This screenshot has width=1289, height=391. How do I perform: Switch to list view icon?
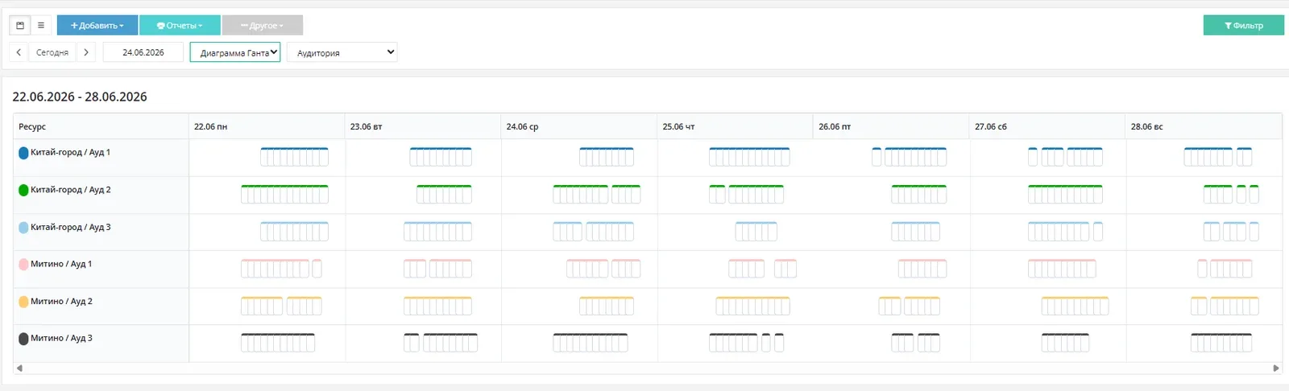pyautogui.click(x=41, y=25)
